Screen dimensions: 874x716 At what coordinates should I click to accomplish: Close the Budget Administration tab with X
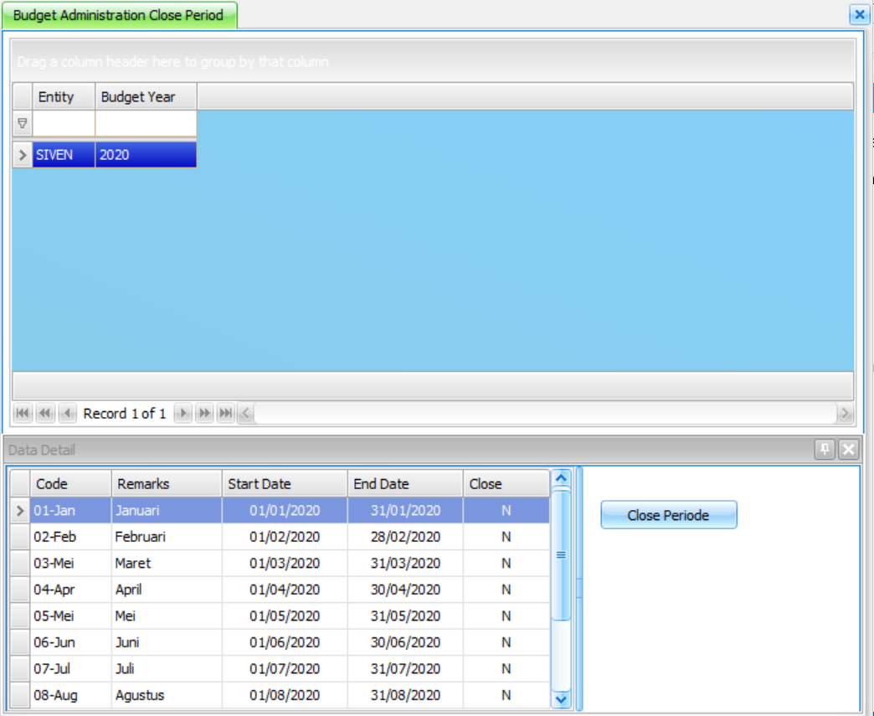point(860,14)
